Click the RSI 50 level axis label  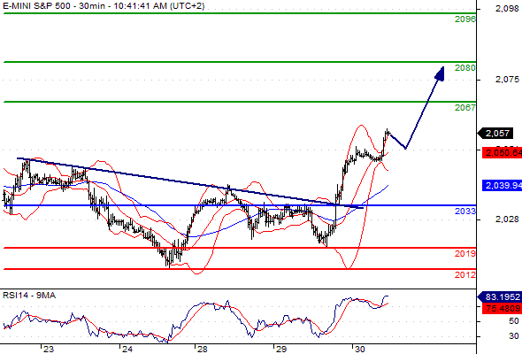[514, 321]
